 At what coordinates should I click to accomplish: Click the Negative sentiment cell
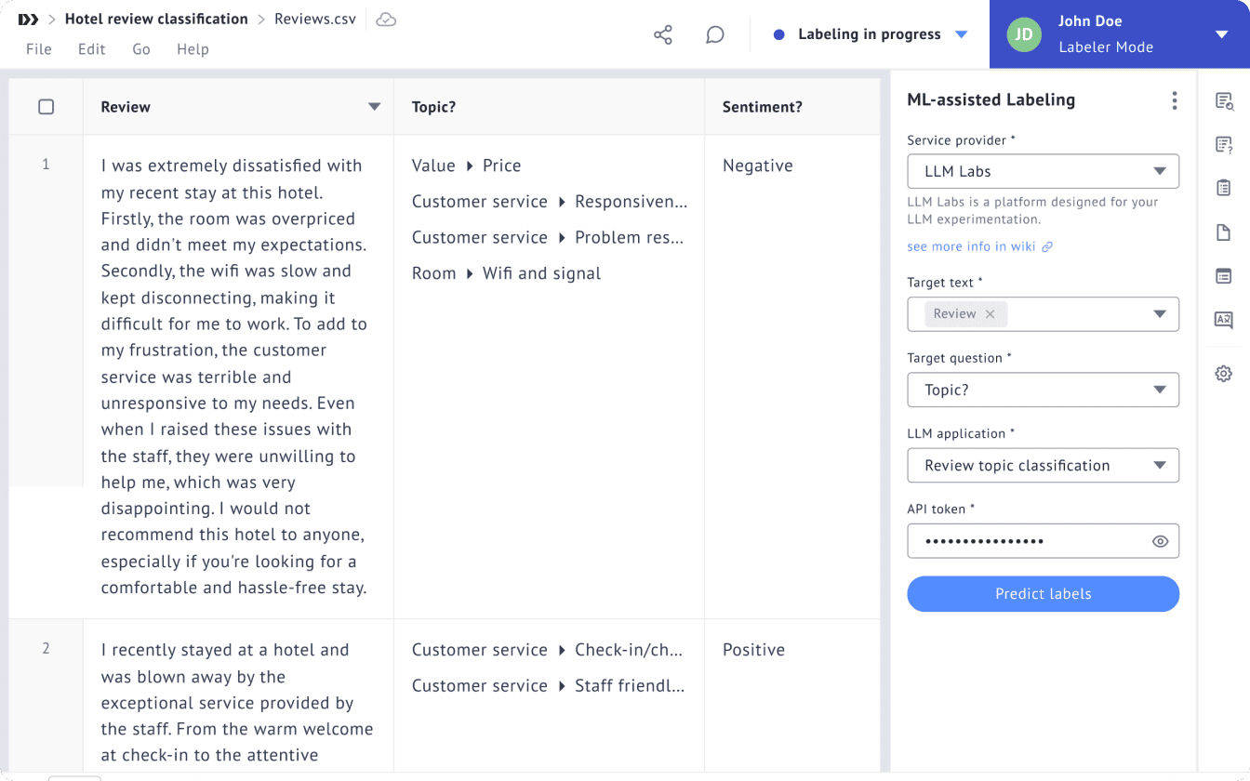pyautogui.click(x=758, y=165)
